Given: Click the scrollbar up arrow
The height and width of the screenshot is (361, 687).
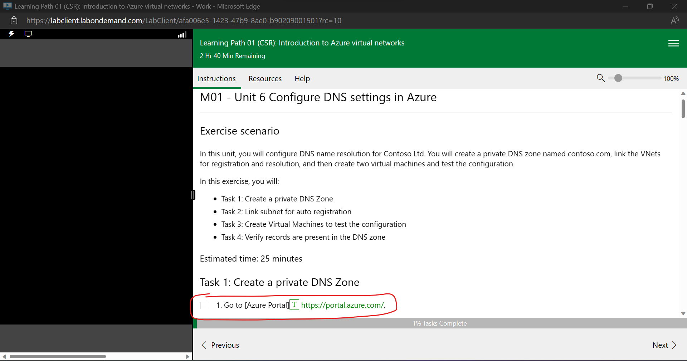Looking at the screenshot, I should click(683, 94).
